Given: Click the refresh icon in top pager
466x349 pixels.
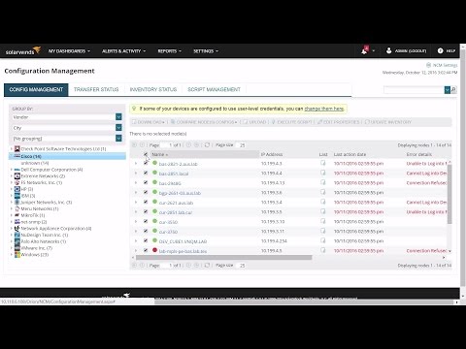Looking at the screenshot, I should pos(207,145).
